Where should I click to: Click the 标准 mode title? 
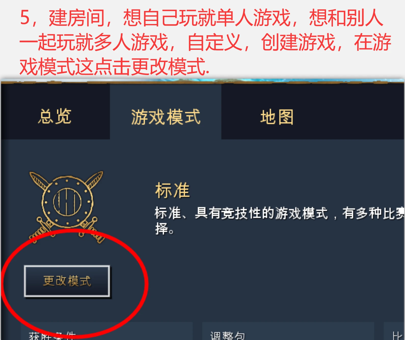172,191
